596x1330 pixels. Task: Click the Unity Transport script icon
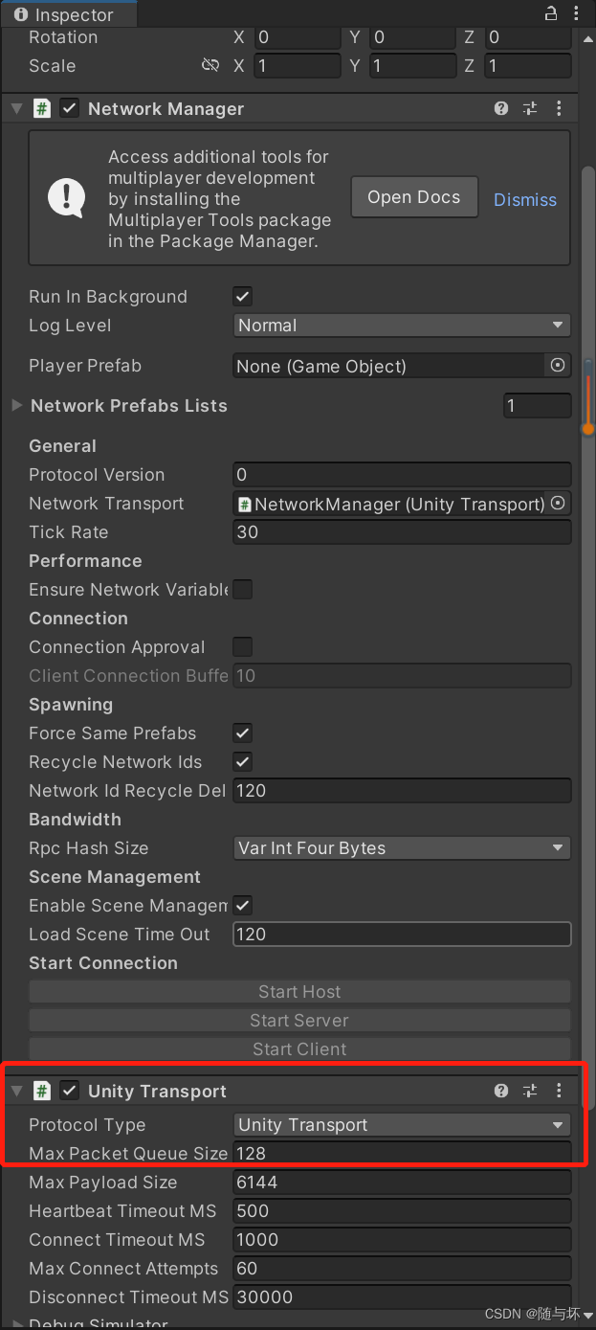(x=42, y=1090)
